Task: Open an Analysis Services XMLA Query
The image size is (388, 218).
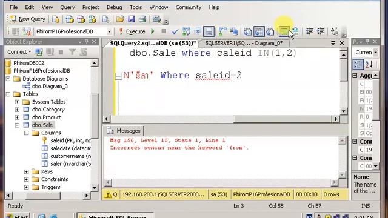Action: pyautogui.click(x=92, y=19)
